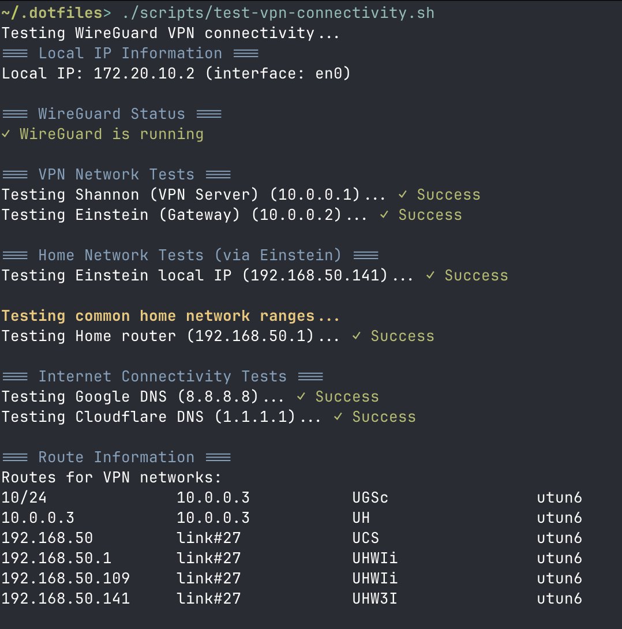Click the 'VPN Network Tests' section header
Viewport: 622px width, 629px height.
pyautogui.click(x=117, y=174)
